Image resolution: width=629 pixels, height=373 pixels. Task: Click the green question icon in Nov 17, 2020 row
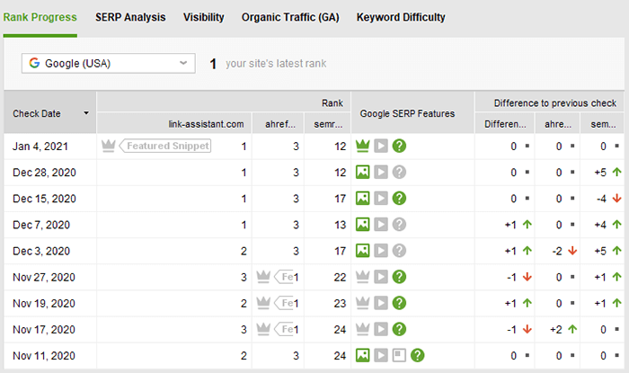point(399,329)
